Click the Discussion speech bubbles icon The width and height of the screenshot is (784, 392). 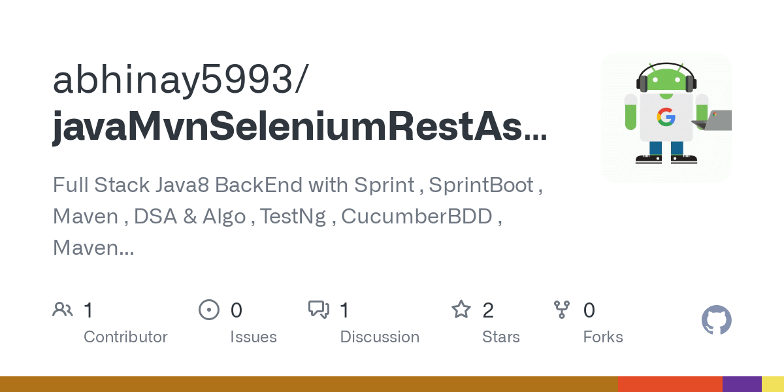(319, 310)
